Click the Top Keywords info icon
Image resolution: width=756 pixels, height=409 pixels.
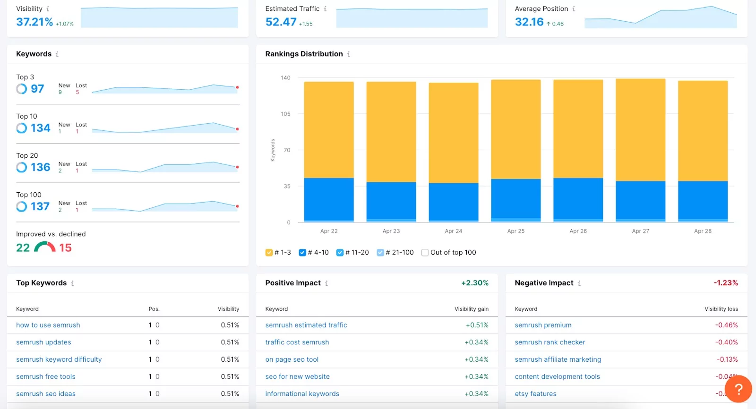click(72, 283)
